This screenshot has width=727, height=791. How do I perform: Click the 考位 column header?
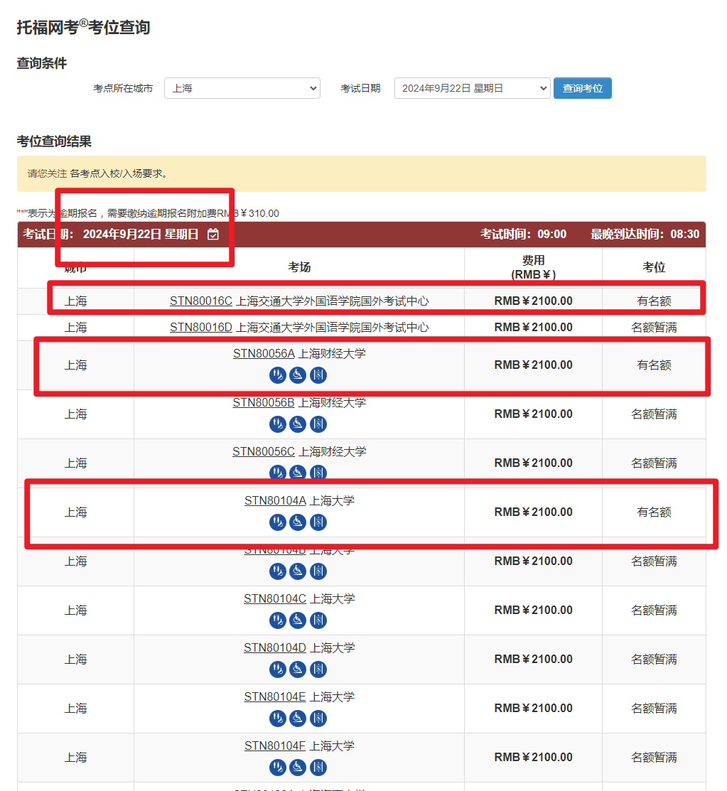click(x=654, y=267)
